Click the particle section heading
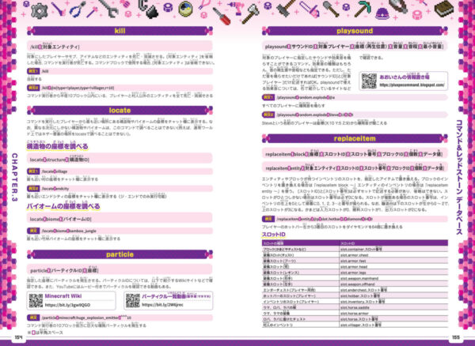475x346 pixels. click(x=120, y=254)
